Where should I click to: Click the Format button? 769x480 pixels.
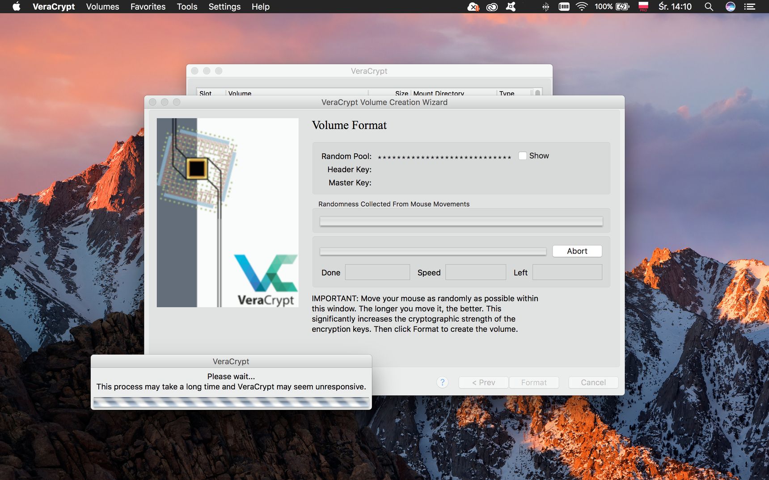click(534, 383)
